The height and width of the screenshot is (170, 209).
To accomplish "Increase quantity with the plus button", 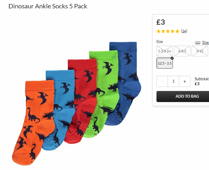I will click(x=185, y=81).
